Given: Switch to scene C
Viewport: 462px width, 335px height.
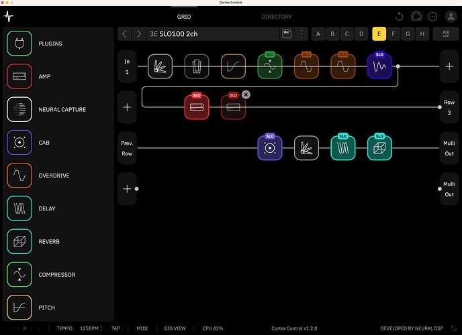Looking at the screenshot, I should click(346, 33).
